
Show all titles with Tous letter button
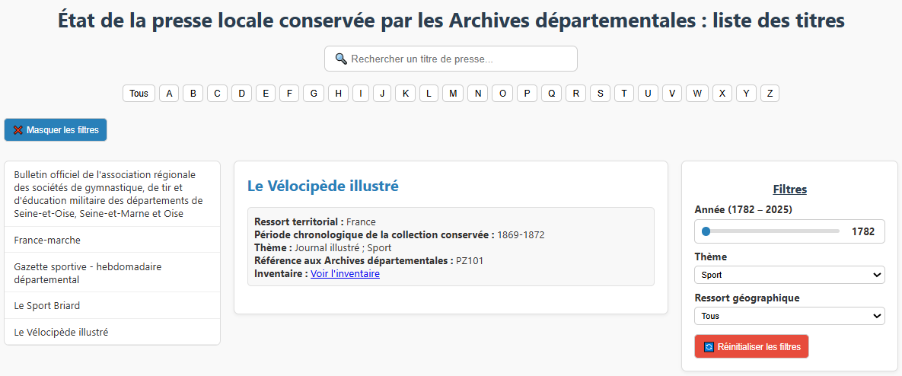pyautogui.click(x=139, y=93)
